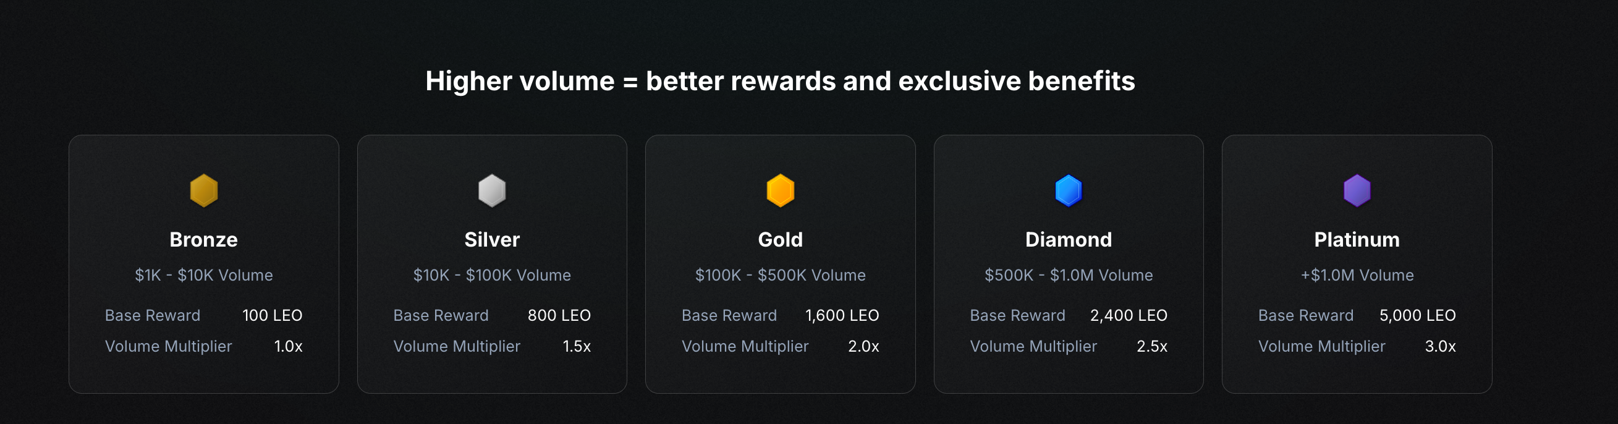
Task: Click the $100K - $500K Volume label
Action: [780, 275]
